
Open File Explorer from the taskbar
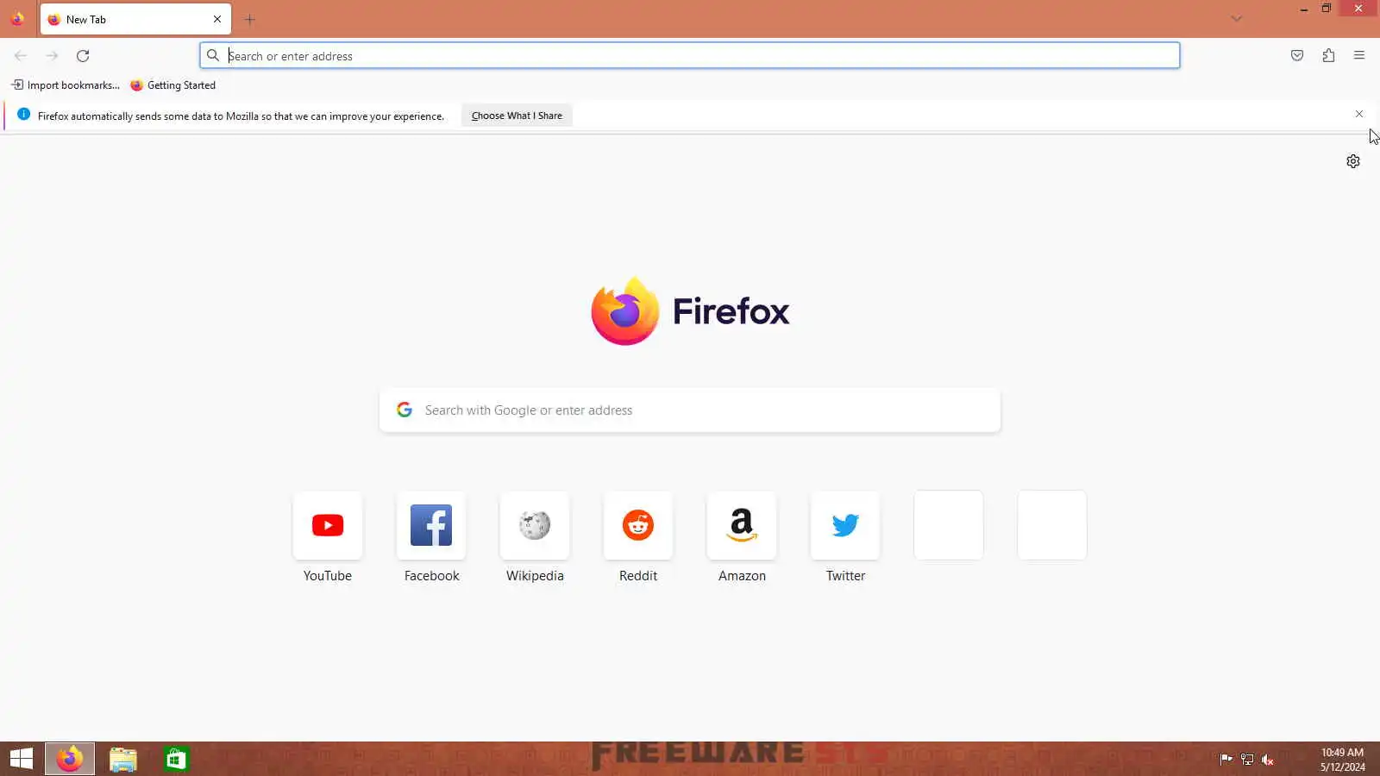[x=123, y=759]
